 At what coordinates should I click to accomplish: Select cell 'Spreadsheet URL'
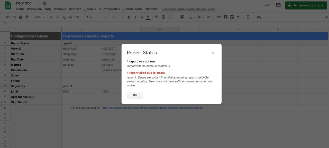tap(36, 97)
